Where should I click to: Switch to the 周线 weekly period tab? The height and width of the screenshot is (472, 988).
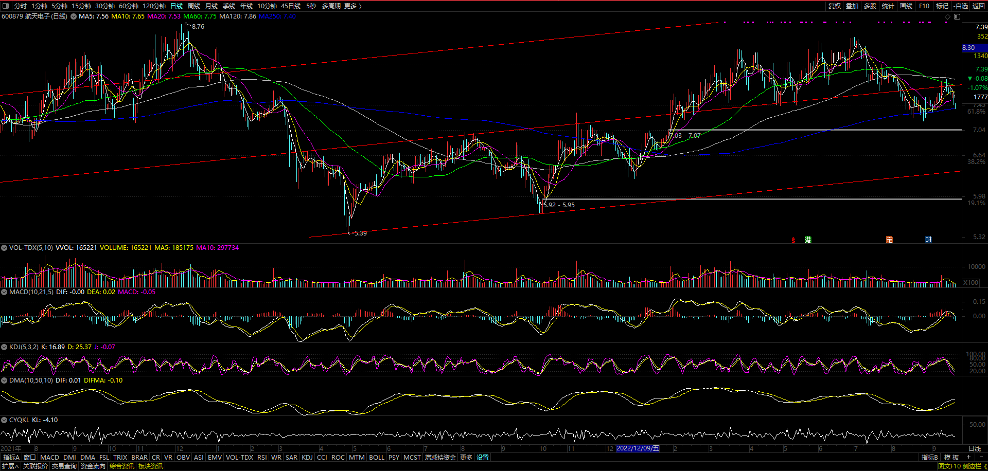[194, 6]
